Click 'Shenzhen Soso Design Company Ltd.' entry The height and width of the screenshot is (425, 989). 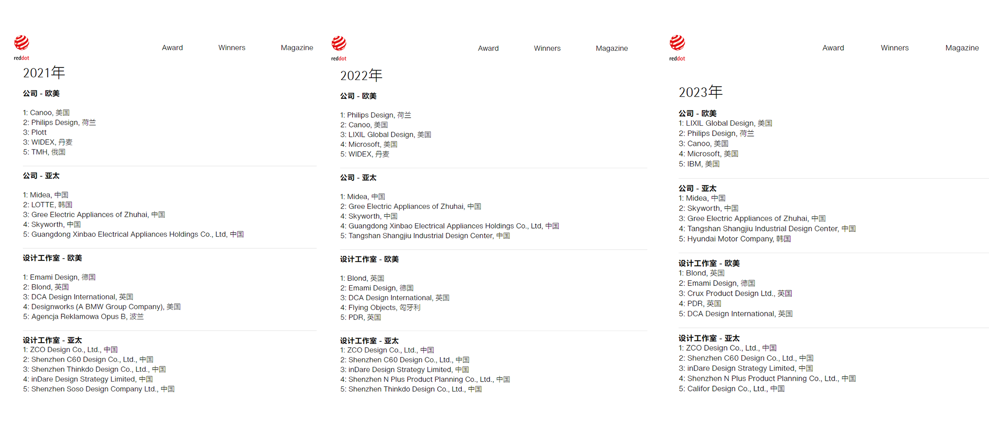point(99,389)
